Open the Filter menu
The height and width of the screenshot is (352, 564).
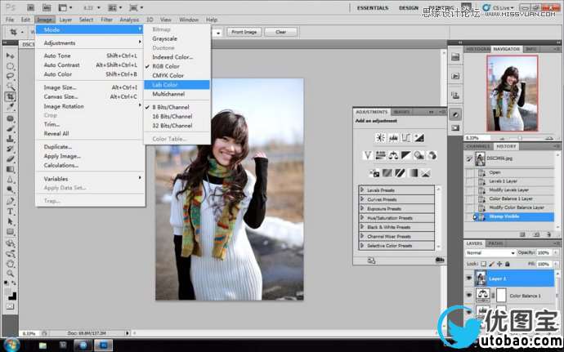coord(106,19)
